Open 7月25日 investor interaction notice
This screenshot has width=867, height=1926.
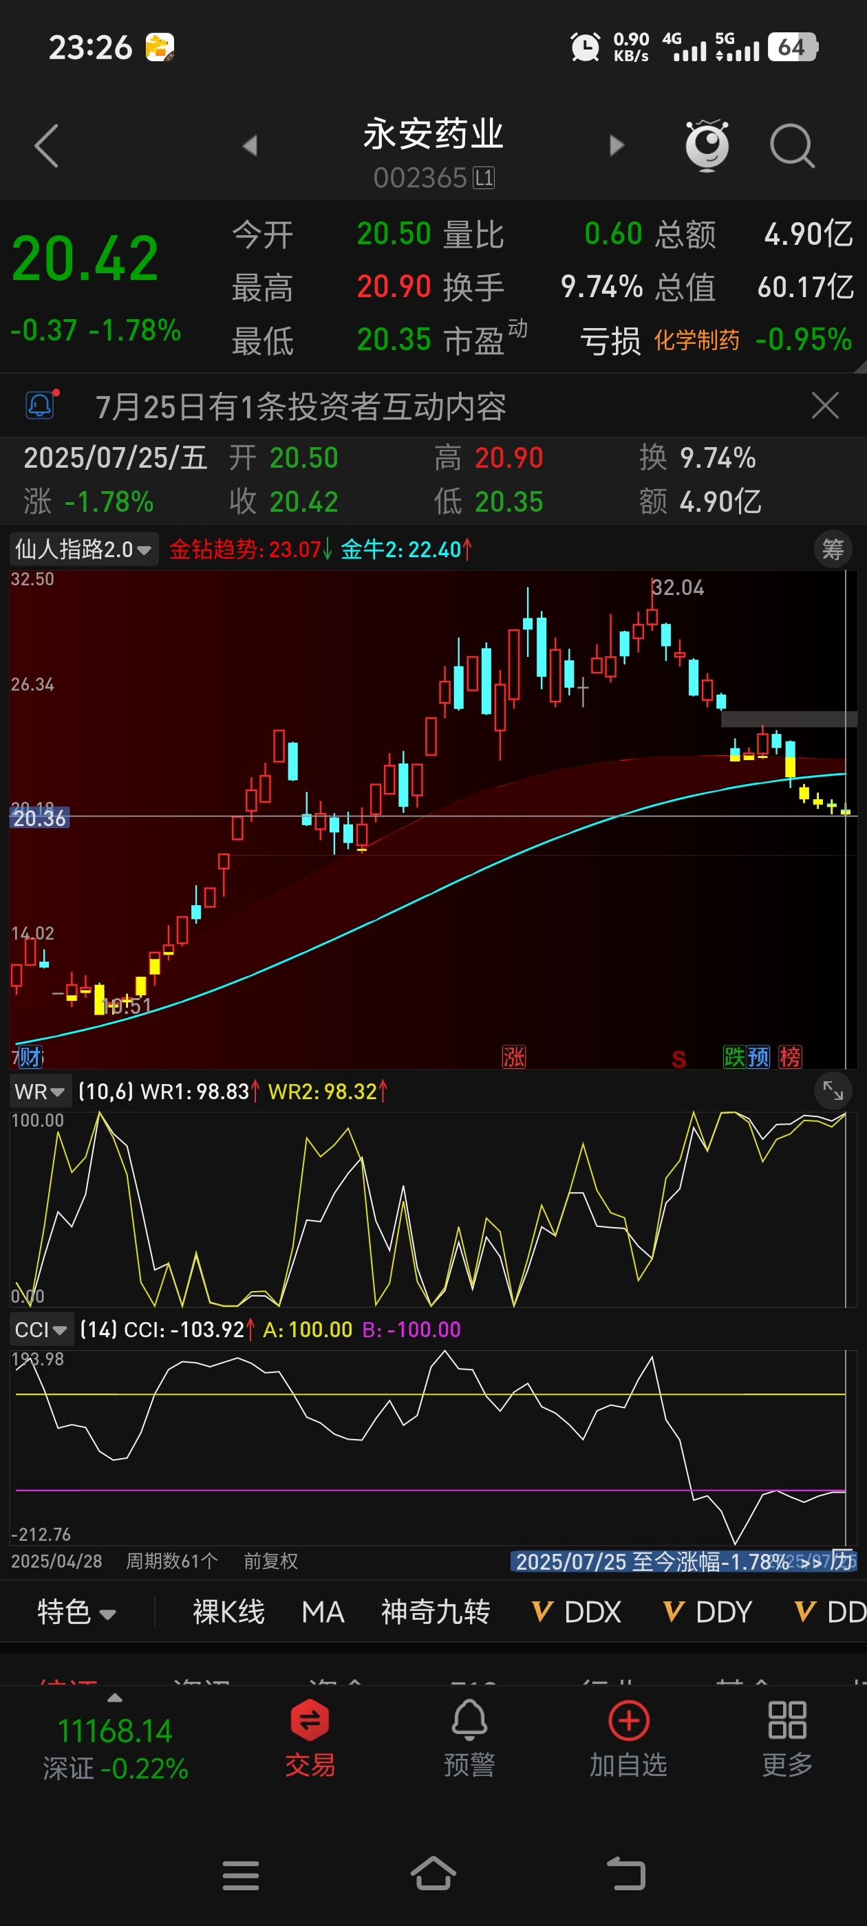click(x=301, y=407)
